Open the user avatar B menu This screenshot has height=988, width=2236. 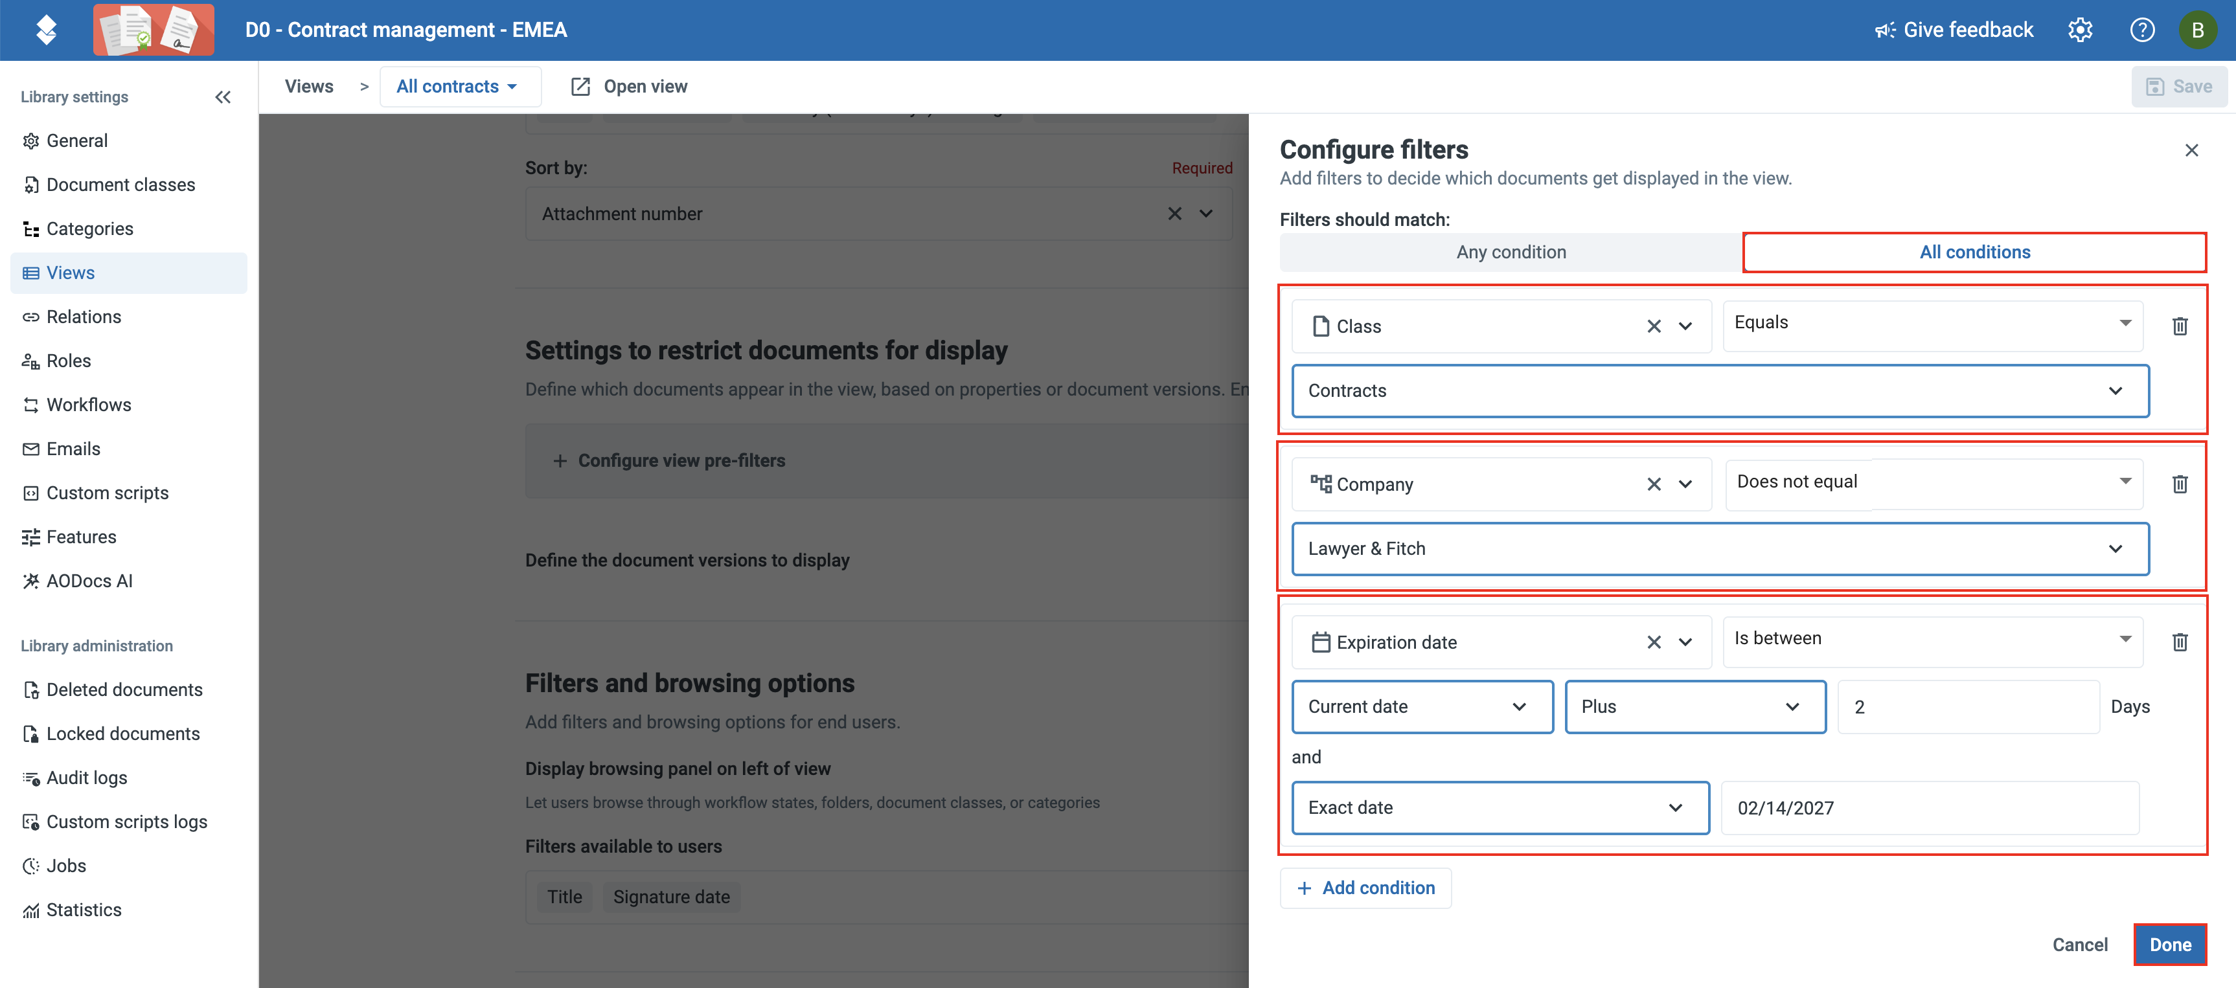point(2197,30)
